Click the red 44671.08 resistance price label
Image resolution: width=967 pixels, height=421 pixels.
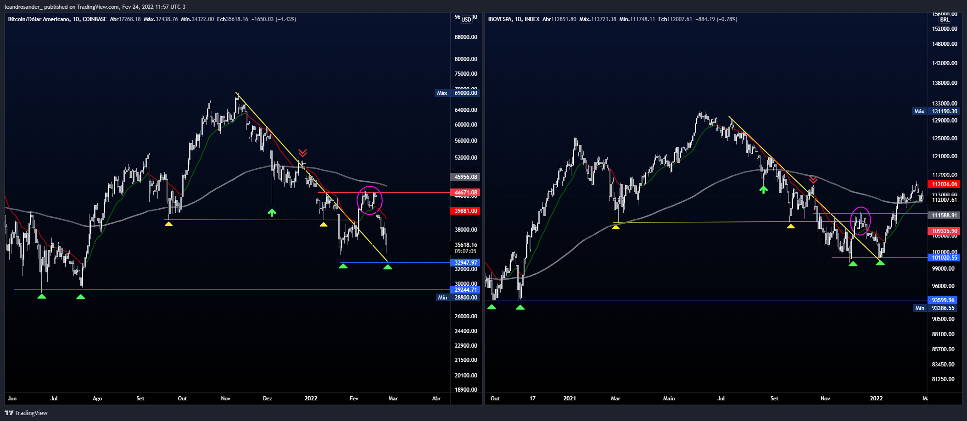pos(465,193)
